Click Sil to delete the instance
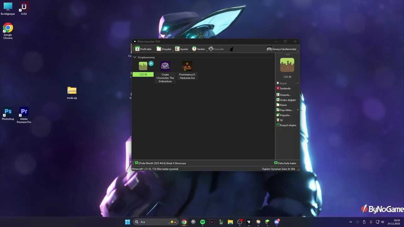The width and height of the screenshot is (404, 227). click(280, 120)
